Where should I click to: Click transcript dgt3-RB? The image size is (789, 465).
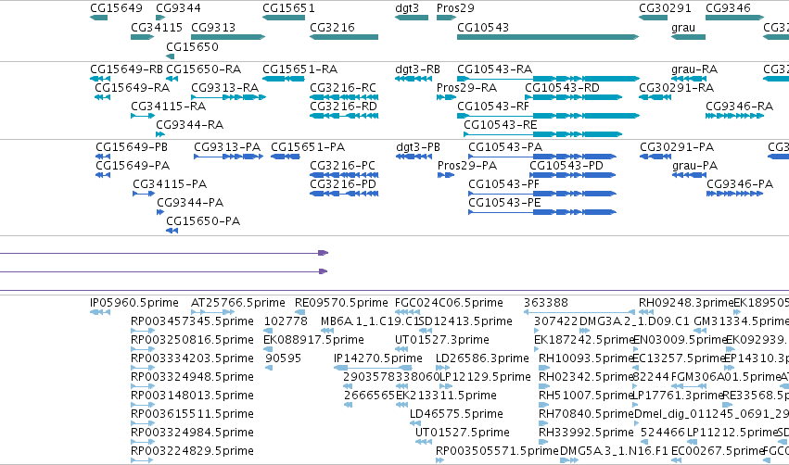point(414,79)
